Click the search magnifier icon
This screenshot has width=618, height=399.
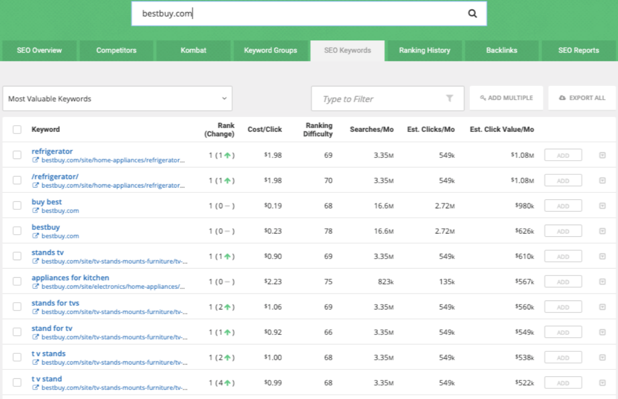[x=472, y=14]
